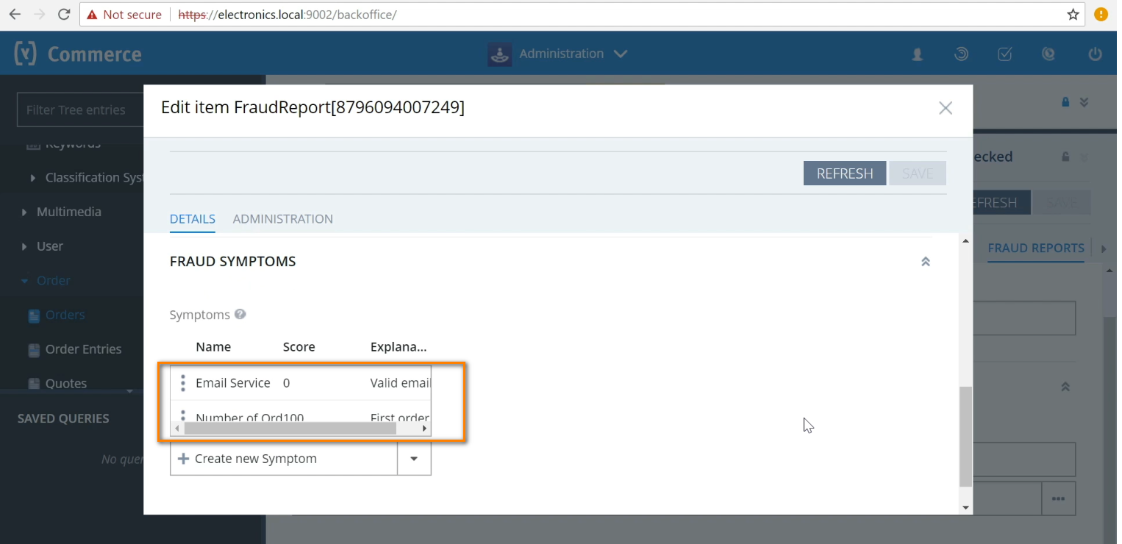This screenshot has width=1122, height=544.
Task: Click the ellipsis button in background editor
Action: point(1059,498)
